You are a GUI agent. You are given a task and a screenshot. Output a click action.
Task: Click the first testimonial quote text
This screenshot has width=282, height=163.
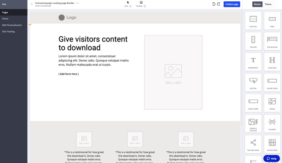coord(84,157)
